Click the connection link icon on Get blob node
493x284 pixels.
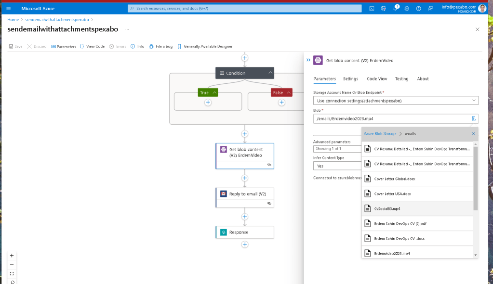(x=269, y=165)
